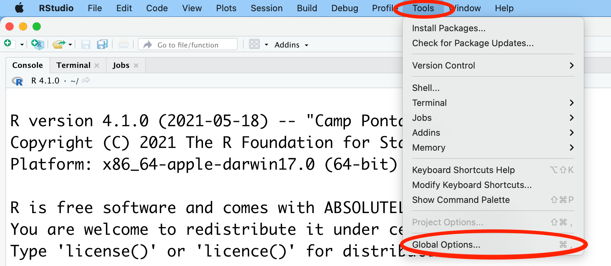Screen dimensions: 611x266
Task: Open the Help menu
Action: pos(504,8)
